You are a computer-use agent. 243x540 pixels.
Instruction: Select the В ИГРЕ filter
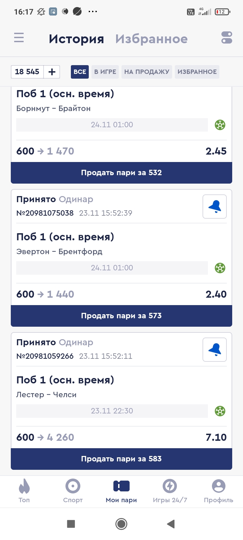coord(105,72)
